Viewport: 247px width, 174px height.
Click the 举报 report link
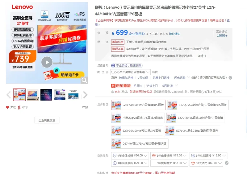point(85,107)
